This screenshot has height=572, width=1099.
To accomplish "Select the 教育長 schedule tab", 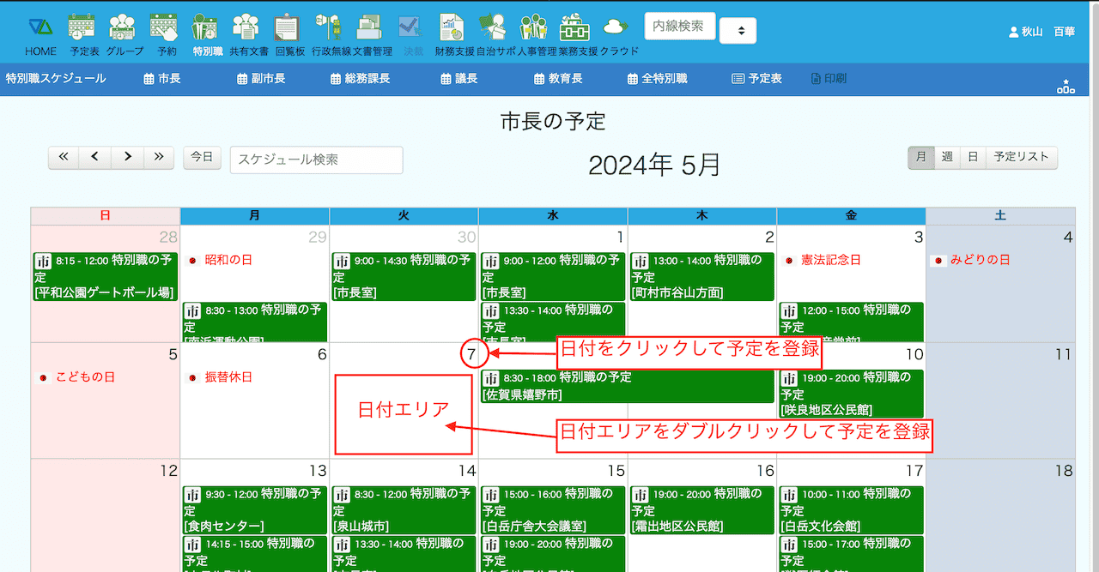I will pyautogui.click(x=558, y=79).
